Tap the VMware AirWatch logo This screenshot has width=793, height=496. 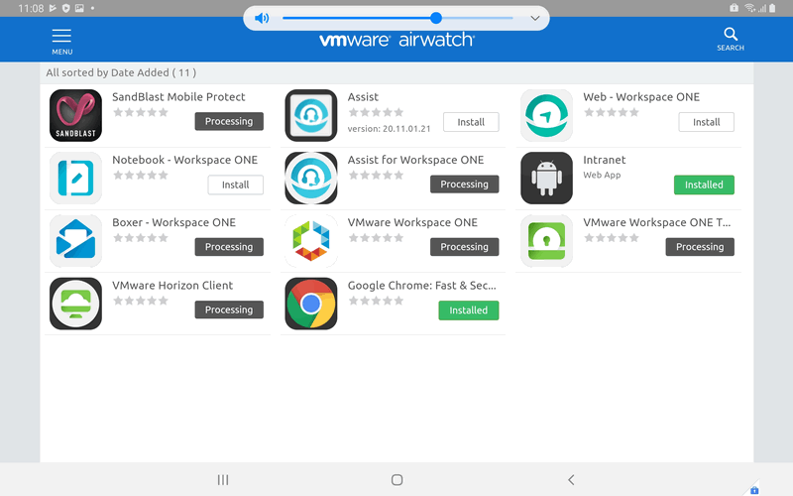point(396,40)
